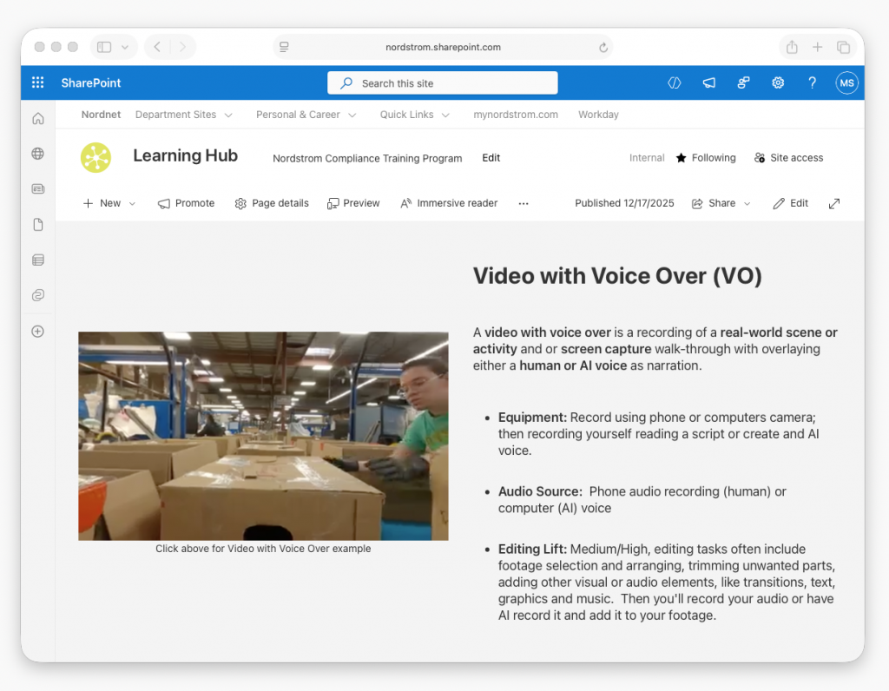The image size is (889, 691).
Task: Click the Learning Hub site logo
Action: point(95,157)
